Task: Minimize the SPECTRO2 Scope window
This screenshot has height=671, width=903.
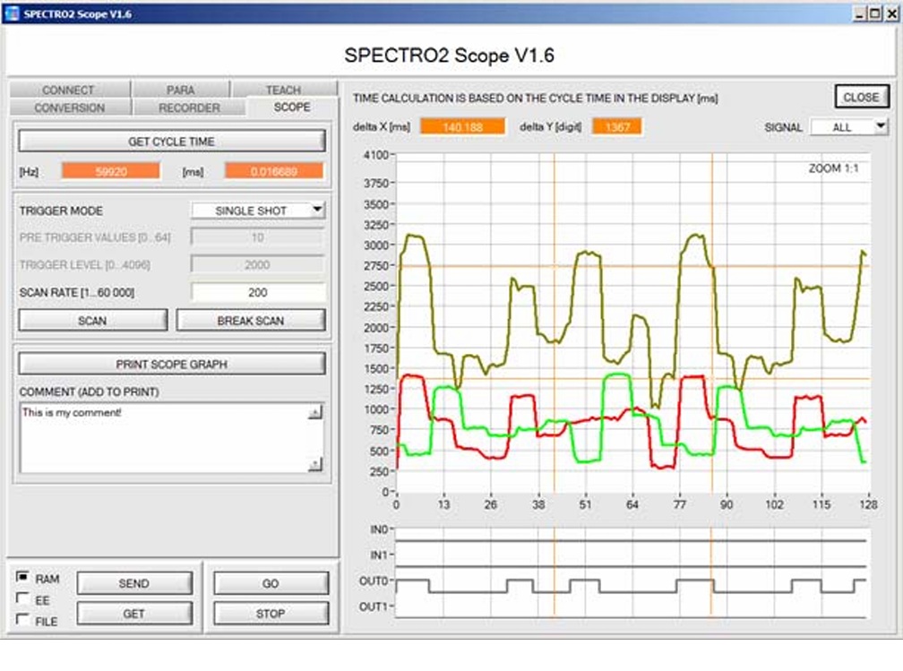Action: tap(859, 13)
